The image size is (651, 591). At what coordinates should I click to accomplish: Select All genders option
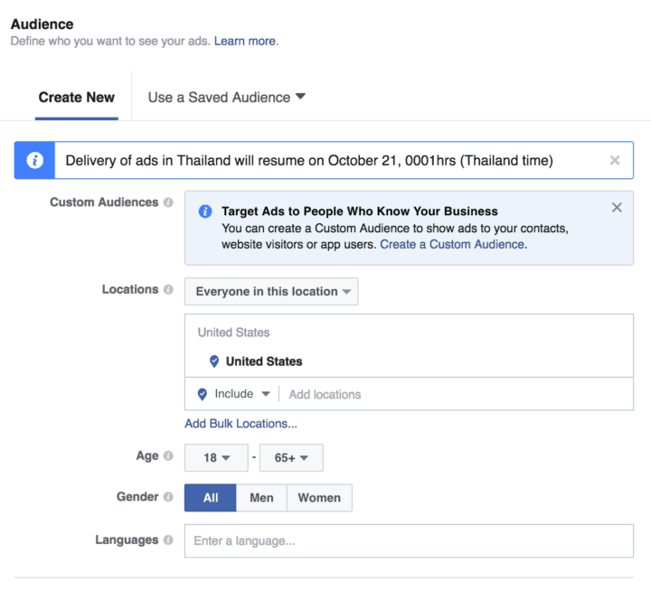point(211,498)
